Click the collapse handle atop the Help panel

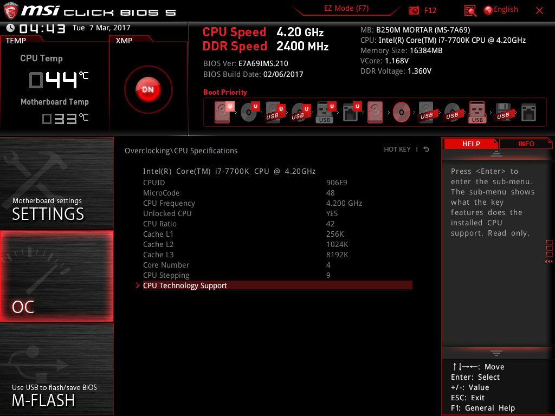point(496,154)
